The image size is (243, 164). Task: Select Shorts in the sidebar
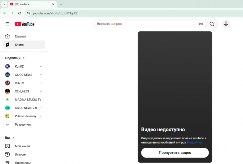pos(24,45)
